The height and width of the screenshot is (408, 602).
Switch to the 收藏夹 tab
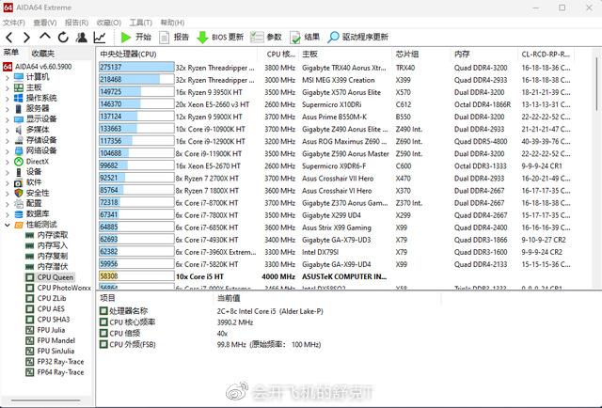click(43, 54)
